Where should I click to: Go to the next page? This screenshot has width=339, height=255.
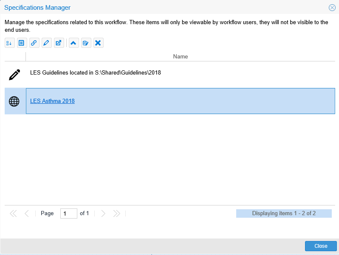[x=103, y=213]
